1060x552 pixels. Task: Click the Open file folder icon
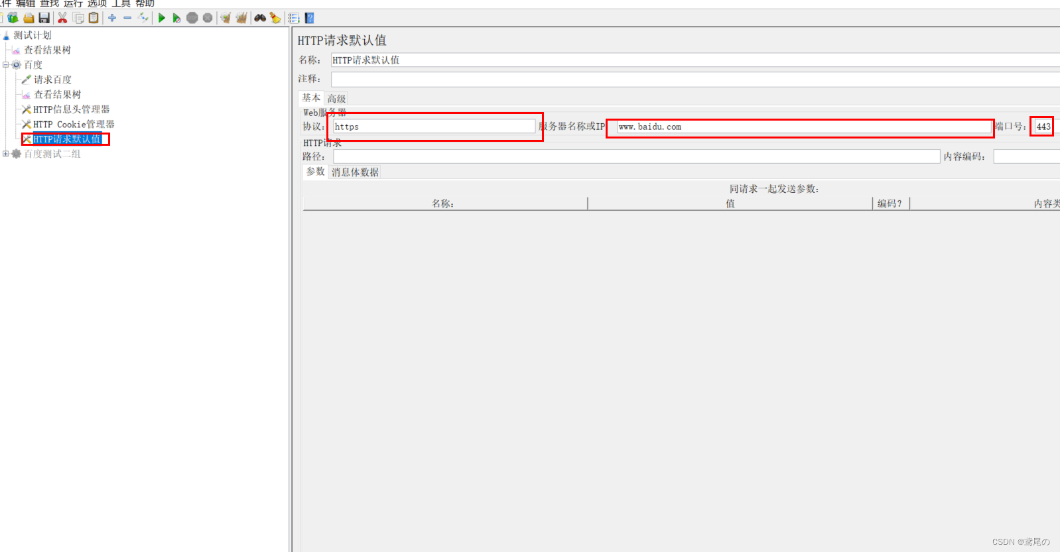(x=29, y=18)
